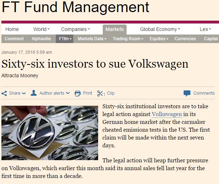The width and height of the screenshot is (219, 184).
Task: Open the World menu dropdown
Action: pos(41,29)
